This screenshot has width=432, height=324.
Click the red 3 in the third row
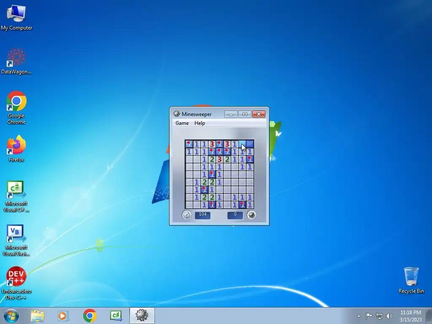[219, 159]
